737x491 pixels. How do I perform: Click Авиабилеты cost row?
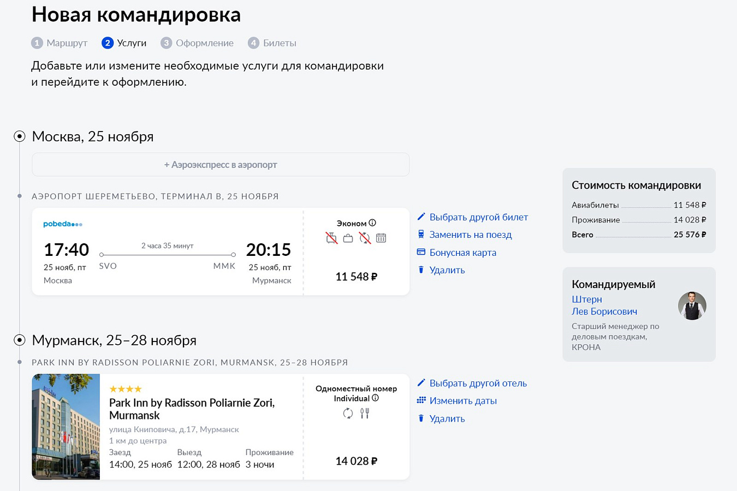(x=639, y=205)
